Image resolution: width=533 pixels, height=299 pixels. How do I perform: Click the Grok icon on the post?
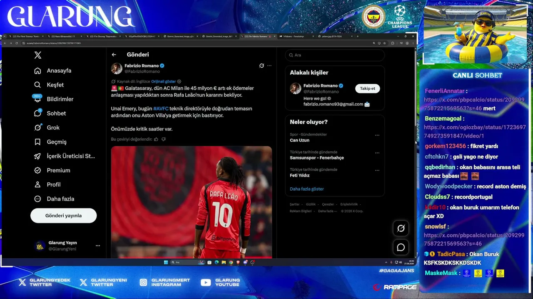click(x=262, y=66)
